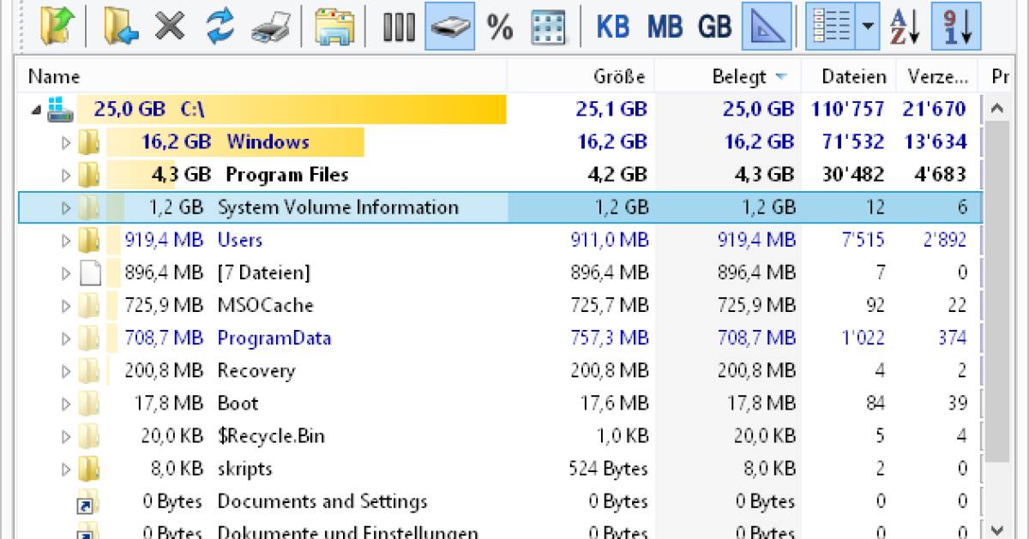Switch size unit to MB
This screenshot has width=1029, height=539.
(x=665, y=27)
